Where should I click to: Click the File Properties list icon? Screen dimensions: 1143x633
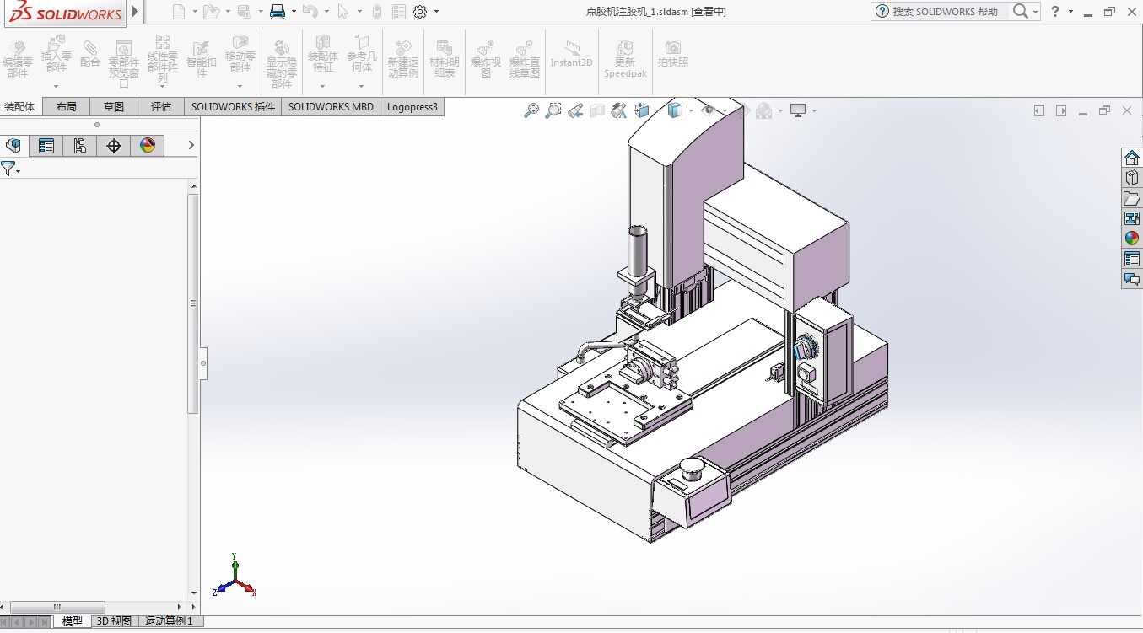(399, 12)
